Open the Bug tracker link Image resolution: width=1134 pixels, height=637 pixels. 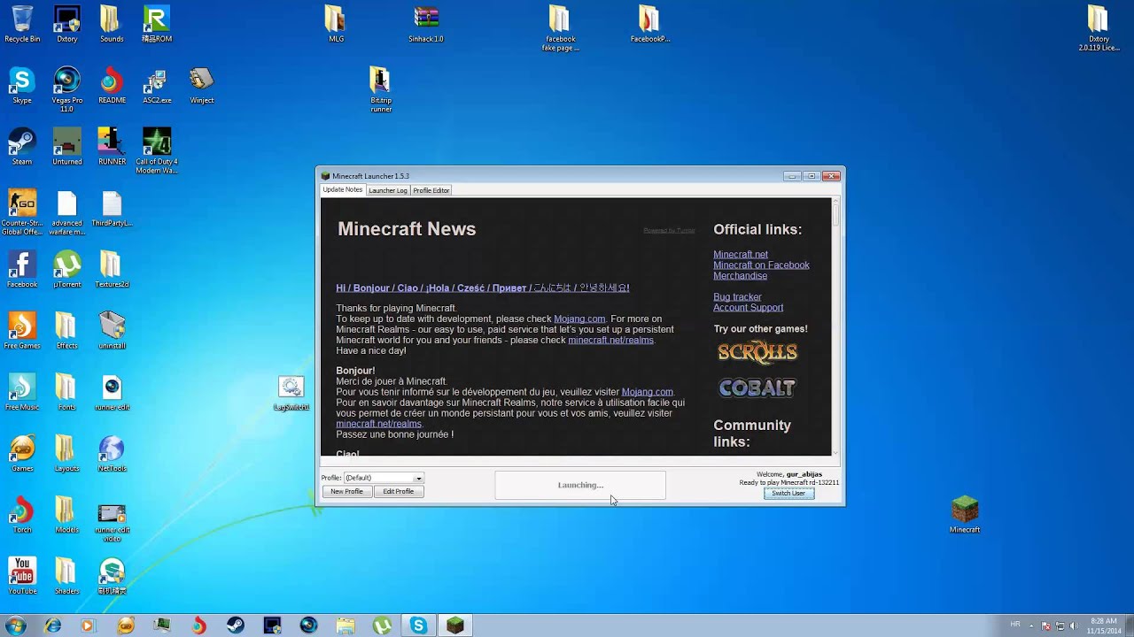737,297
